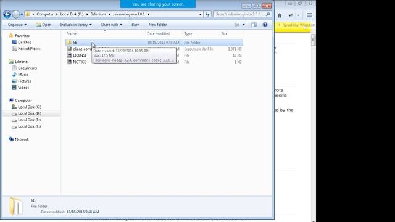The image size is (395, 222).
Task: Click the large lib folder thumbnail in details pane
Action: tap(16, 206)
